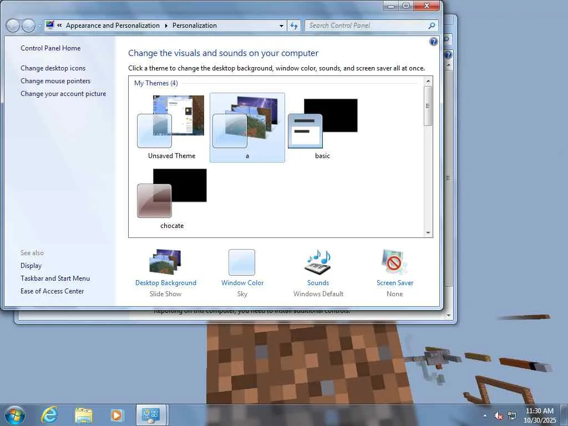The width and height of the screenshot is (568, 426).
Task: Click the theme list scrollbar thumb
Action: [x=428, y=106]
